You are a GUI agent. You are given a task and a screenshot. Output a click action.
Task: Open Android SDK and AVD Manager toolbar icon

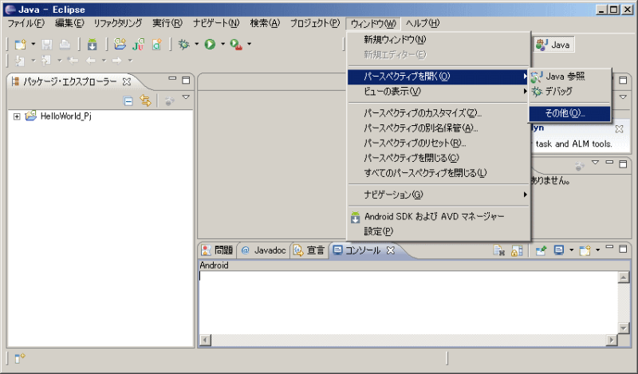click(x=93, y=45)
